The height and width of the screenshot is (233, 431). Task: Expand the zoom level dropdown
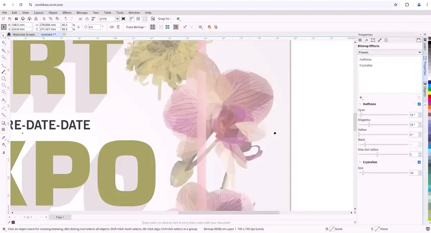(x=117, y=19)
